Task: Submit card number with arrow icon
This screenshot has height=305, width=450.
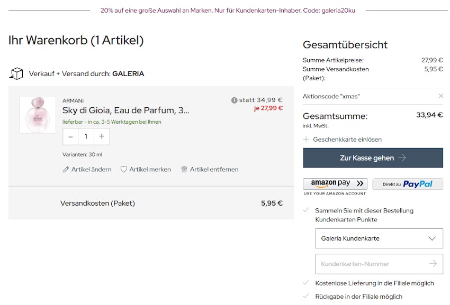Action: (x=433, y=263)
